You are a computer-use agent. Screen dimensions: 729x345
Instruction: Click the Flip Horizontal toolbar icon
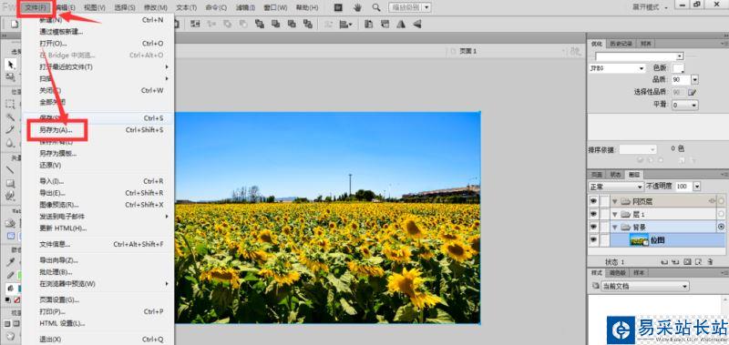point(401,25)
